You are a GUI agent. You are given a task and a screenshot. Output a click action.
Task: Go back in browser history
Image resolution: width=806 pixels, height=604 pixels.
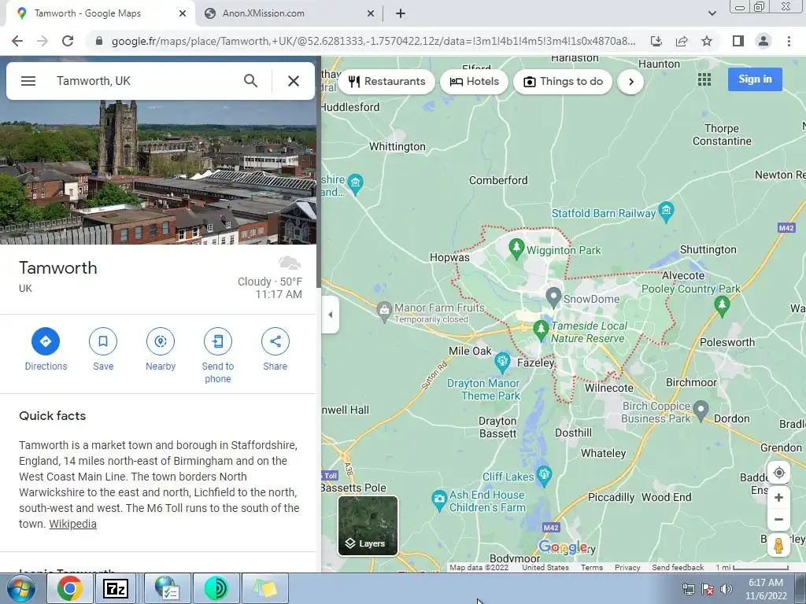coord(17,41)
